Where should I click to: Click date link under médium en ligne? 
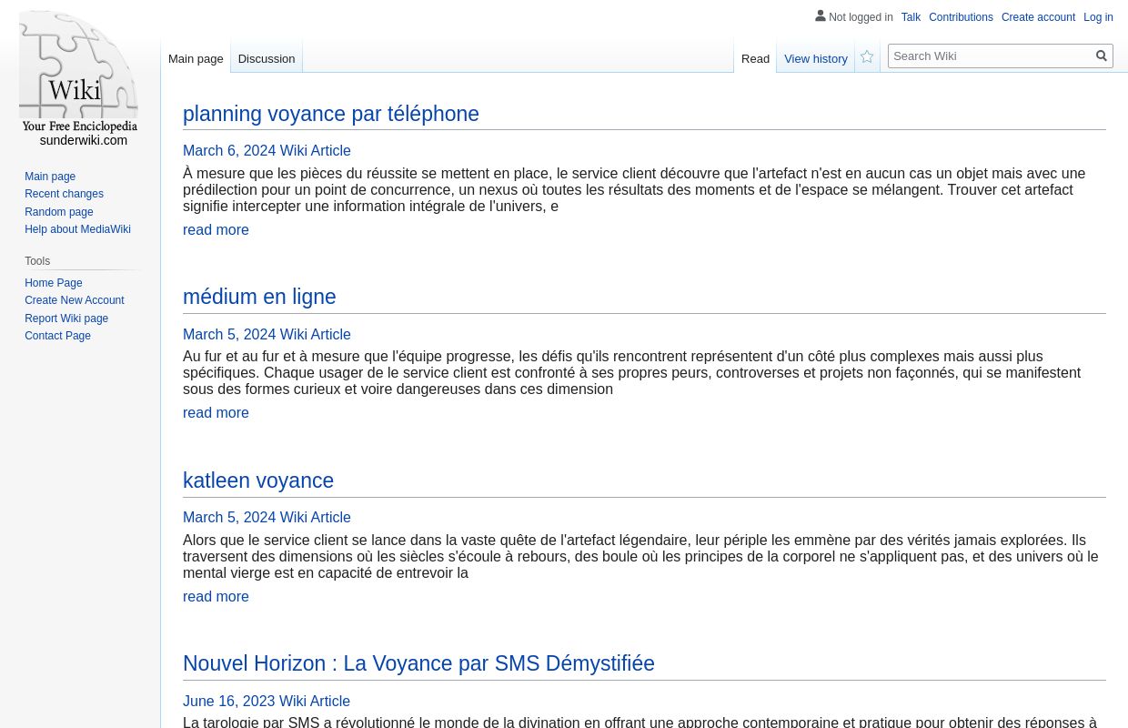267,335
